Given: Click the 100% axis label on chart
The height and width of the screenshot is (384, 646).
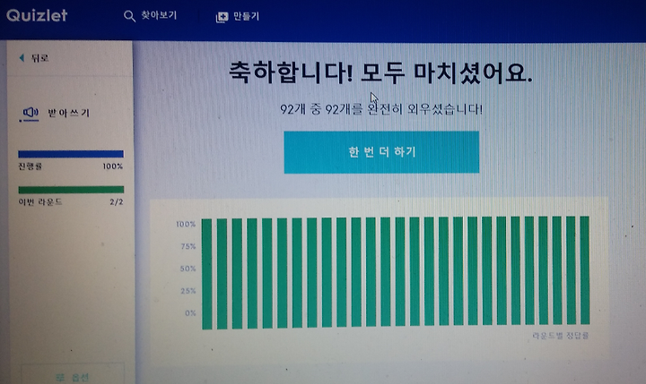Looking at the screenshot, I should click(x=186, y=224).
